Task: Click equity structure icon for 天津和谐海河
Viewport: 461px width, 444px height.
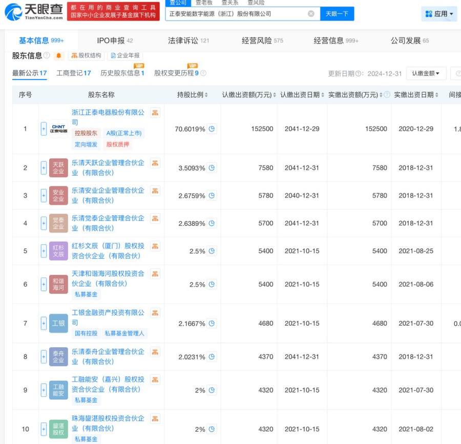Action: 155,274
